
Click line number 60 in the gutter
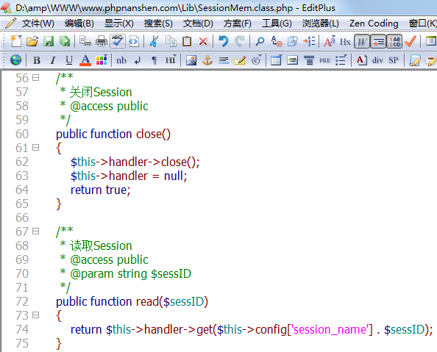click(22, 134)
